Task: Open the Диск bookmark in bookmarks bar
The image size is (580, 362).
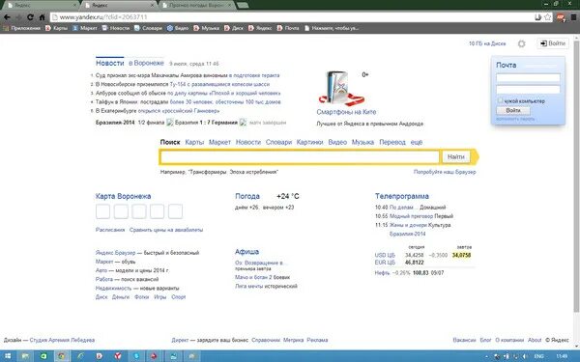Action: point(234,28)
